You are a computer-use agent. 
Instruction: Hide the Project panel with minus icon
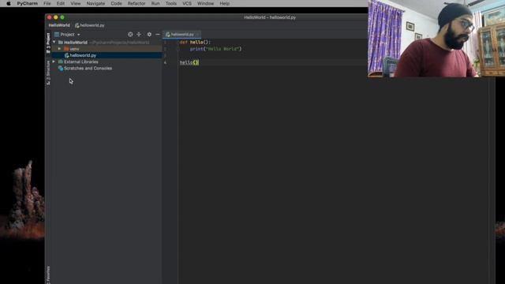[x=158, y=35]
